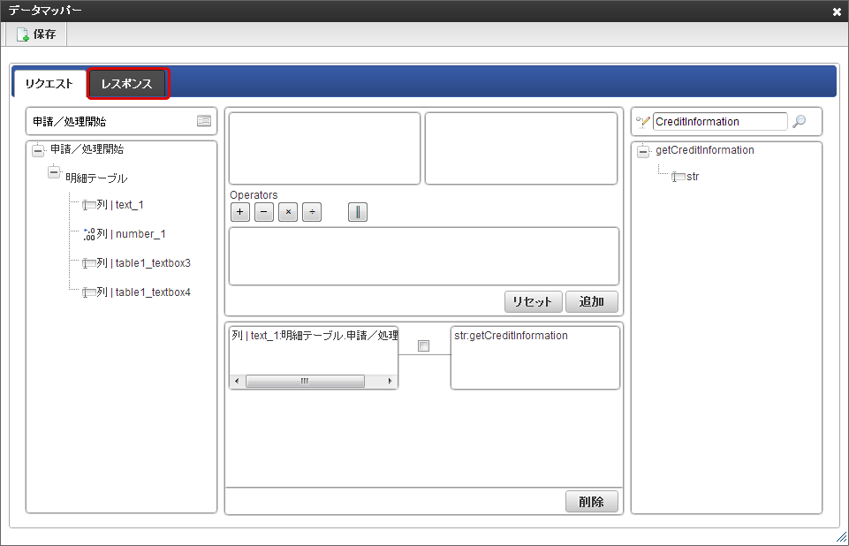Image resolution: width=849 pixels, height=546 pixels.
Task: Click the minus operator button
Action: [263, 212]
